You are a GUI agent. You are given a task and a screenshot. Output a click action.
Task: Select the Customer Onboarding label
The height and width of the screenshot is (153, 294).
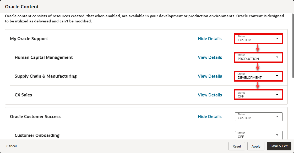pos(37,135)
